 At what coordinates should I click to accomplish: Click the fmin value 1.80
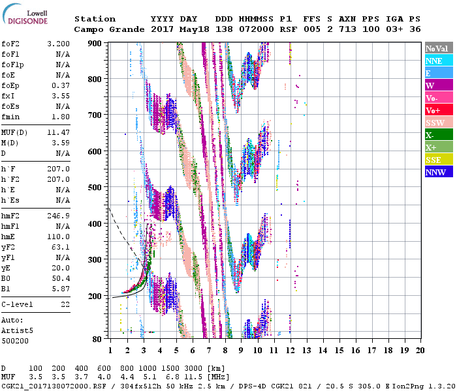(61, 117)
